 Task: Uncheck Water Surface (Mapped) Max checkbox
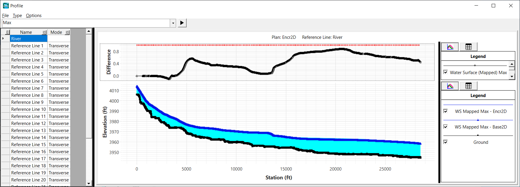coord(446,72)
